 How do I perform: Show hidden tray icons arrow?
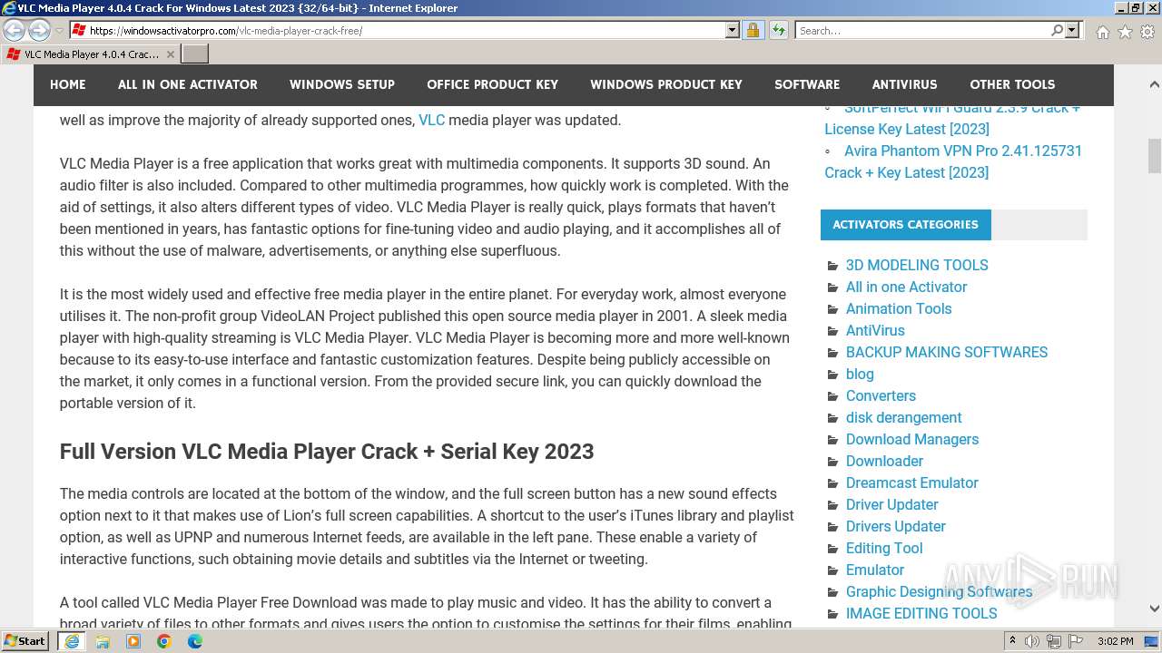1013,641
